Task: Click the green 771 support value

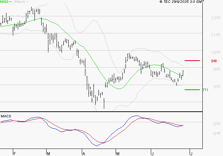Action: [205, 90]
